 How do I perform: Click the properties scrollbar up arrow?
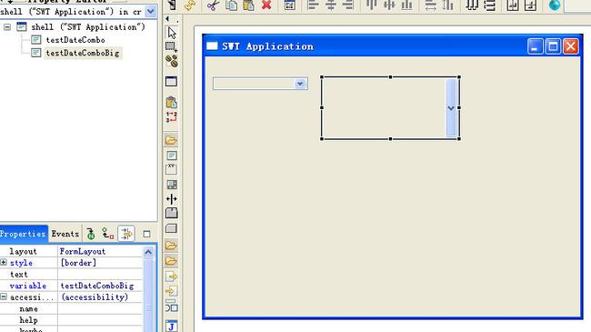click(x=148, y=252)
